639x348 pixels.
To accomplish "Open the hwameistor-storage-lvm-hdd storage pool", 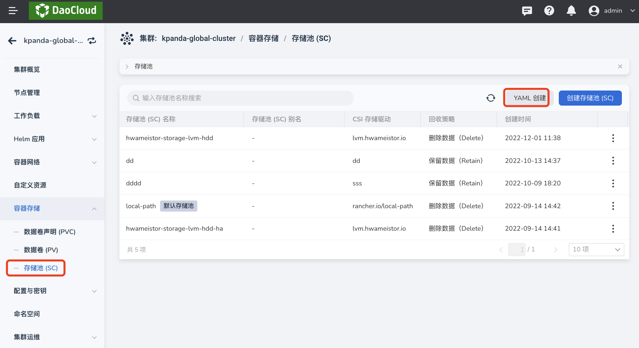I will 169,138.
